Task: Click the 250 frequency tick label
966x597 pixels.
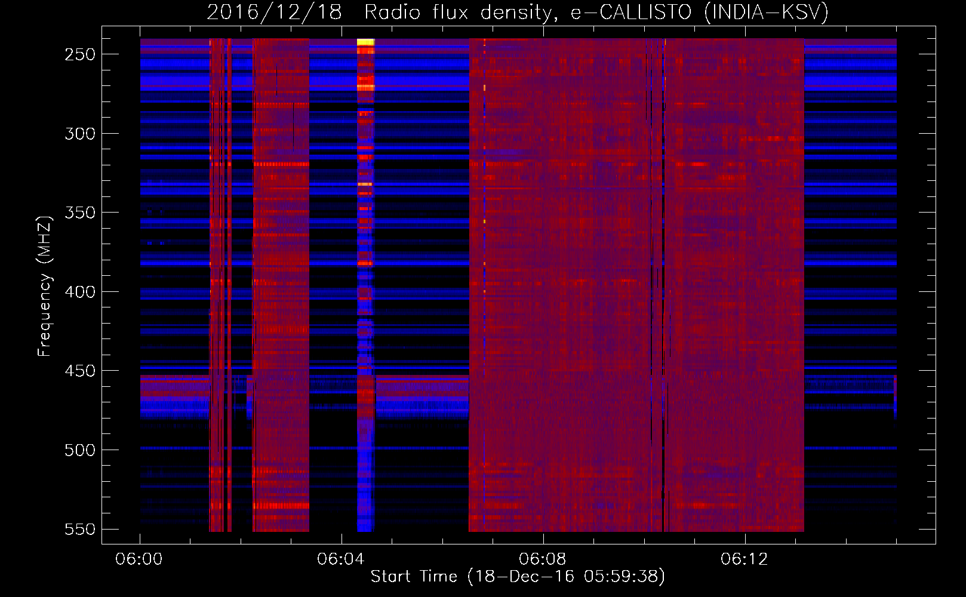Action: coord(80,54)
